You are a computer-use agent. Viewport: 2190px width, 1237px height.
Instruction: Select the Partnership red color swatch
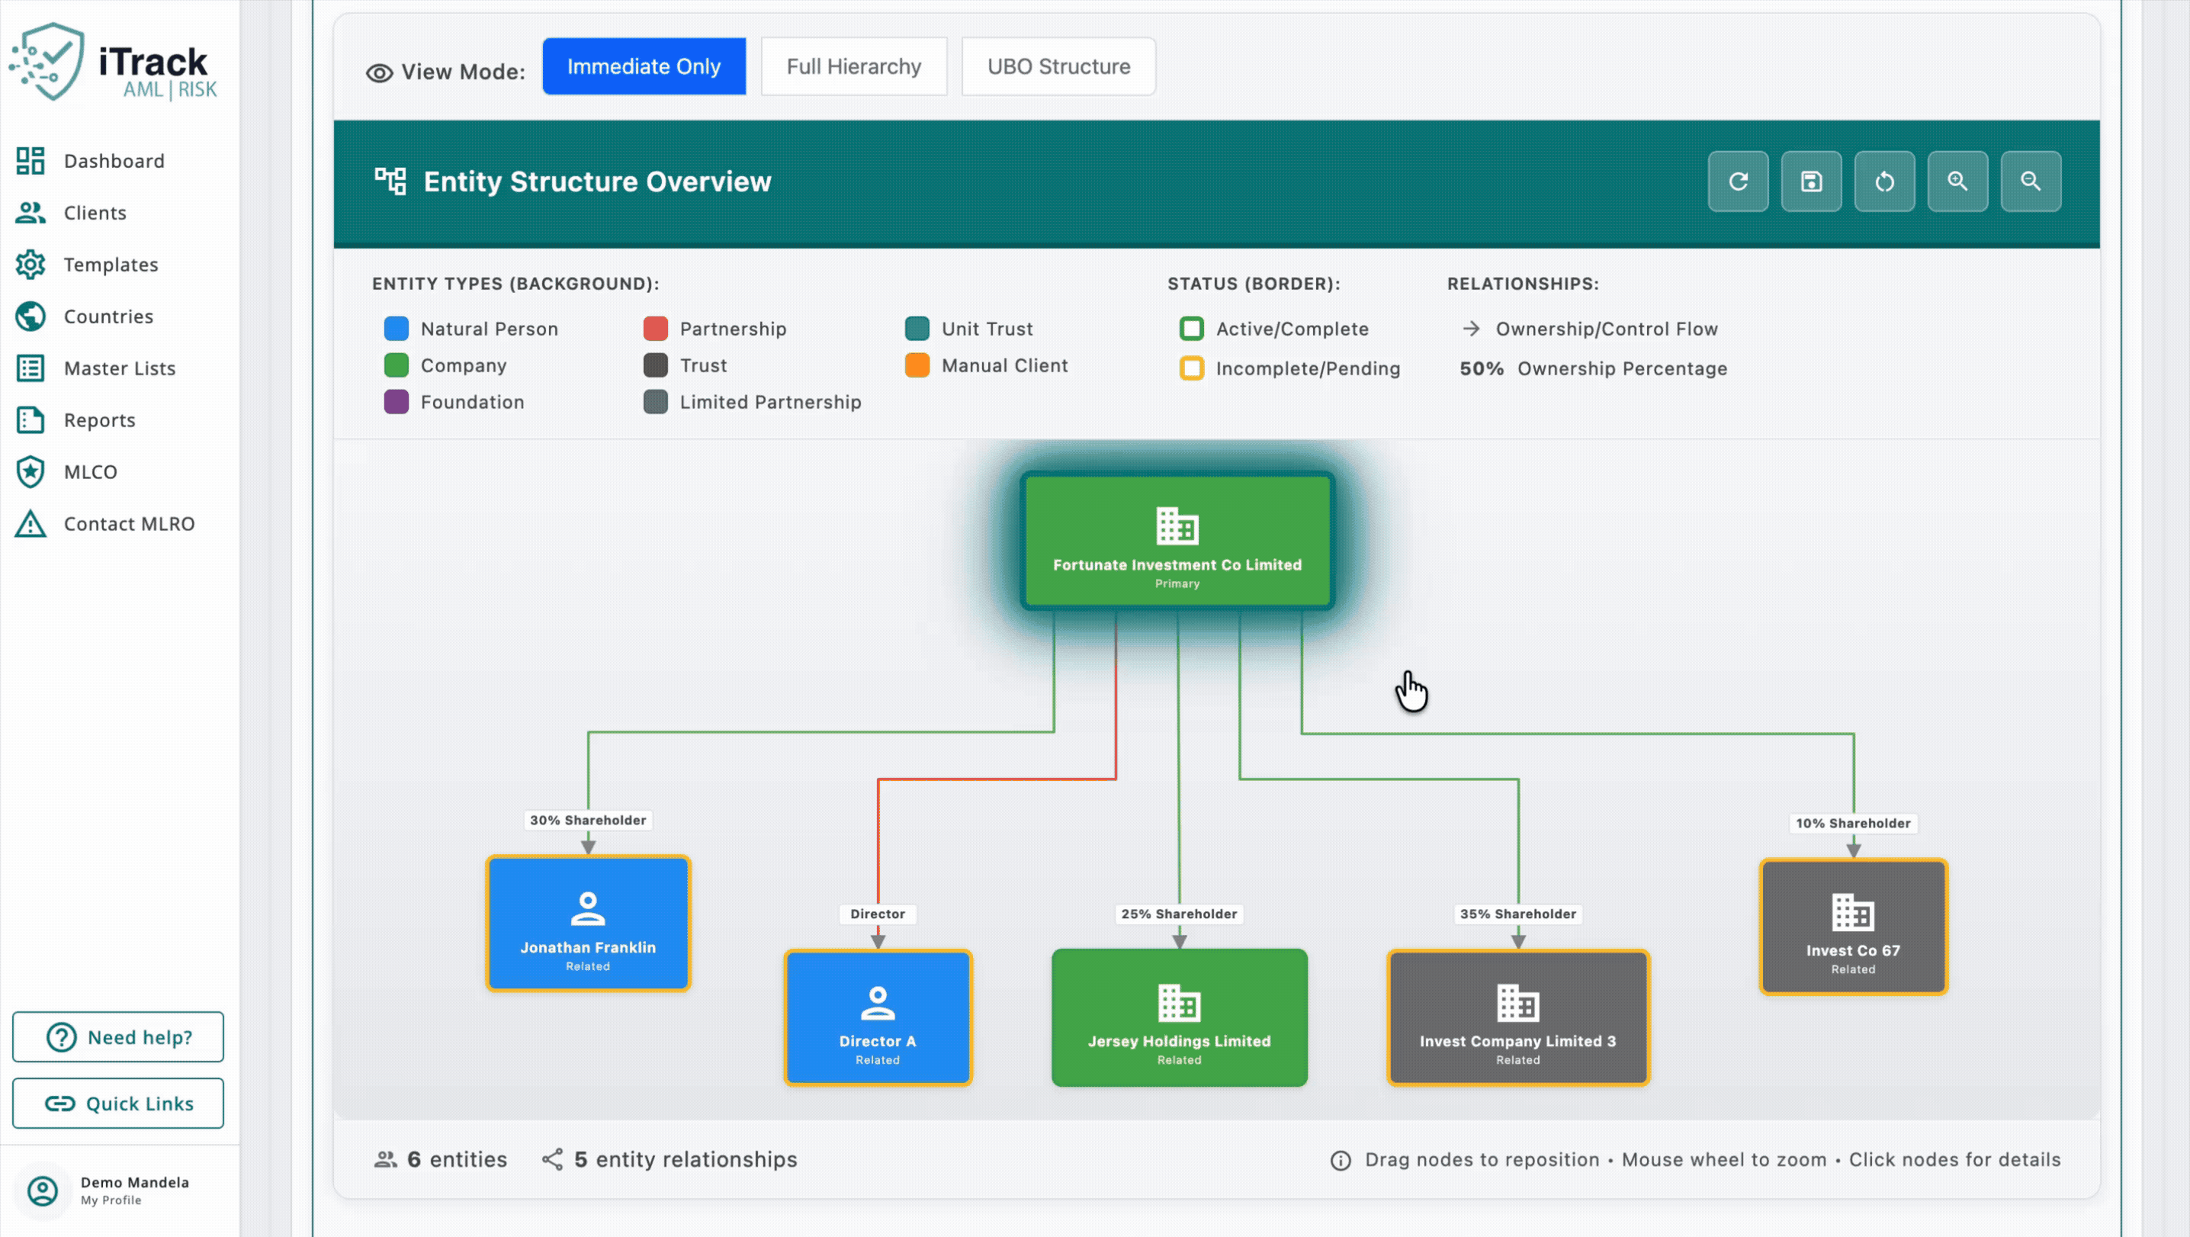coord(656,328)
